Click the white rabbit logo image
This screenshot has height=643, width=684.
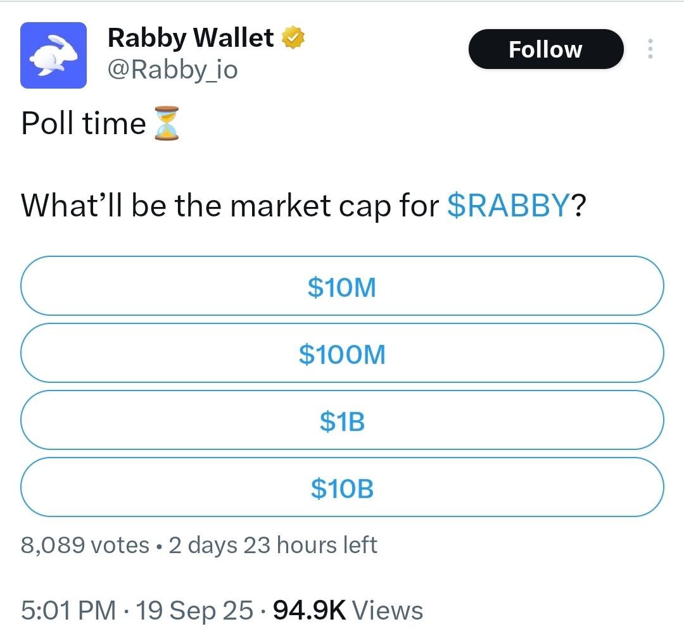click(x=53, y=55)
